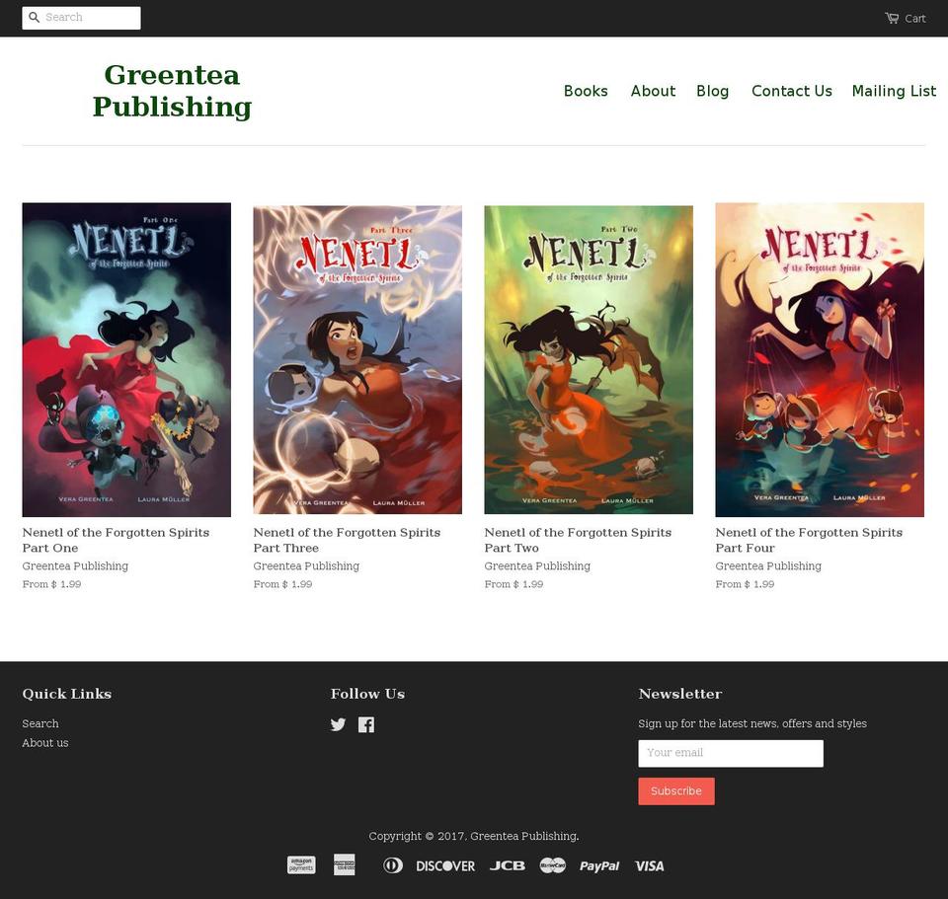Open Nenetl Part One product thumbnail
This screenshot has width=948, height=899.
pyautogui.click(x=126, y=359)
